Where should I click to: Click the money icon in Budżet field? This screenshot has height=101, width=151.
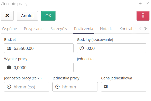coord(9,48)
